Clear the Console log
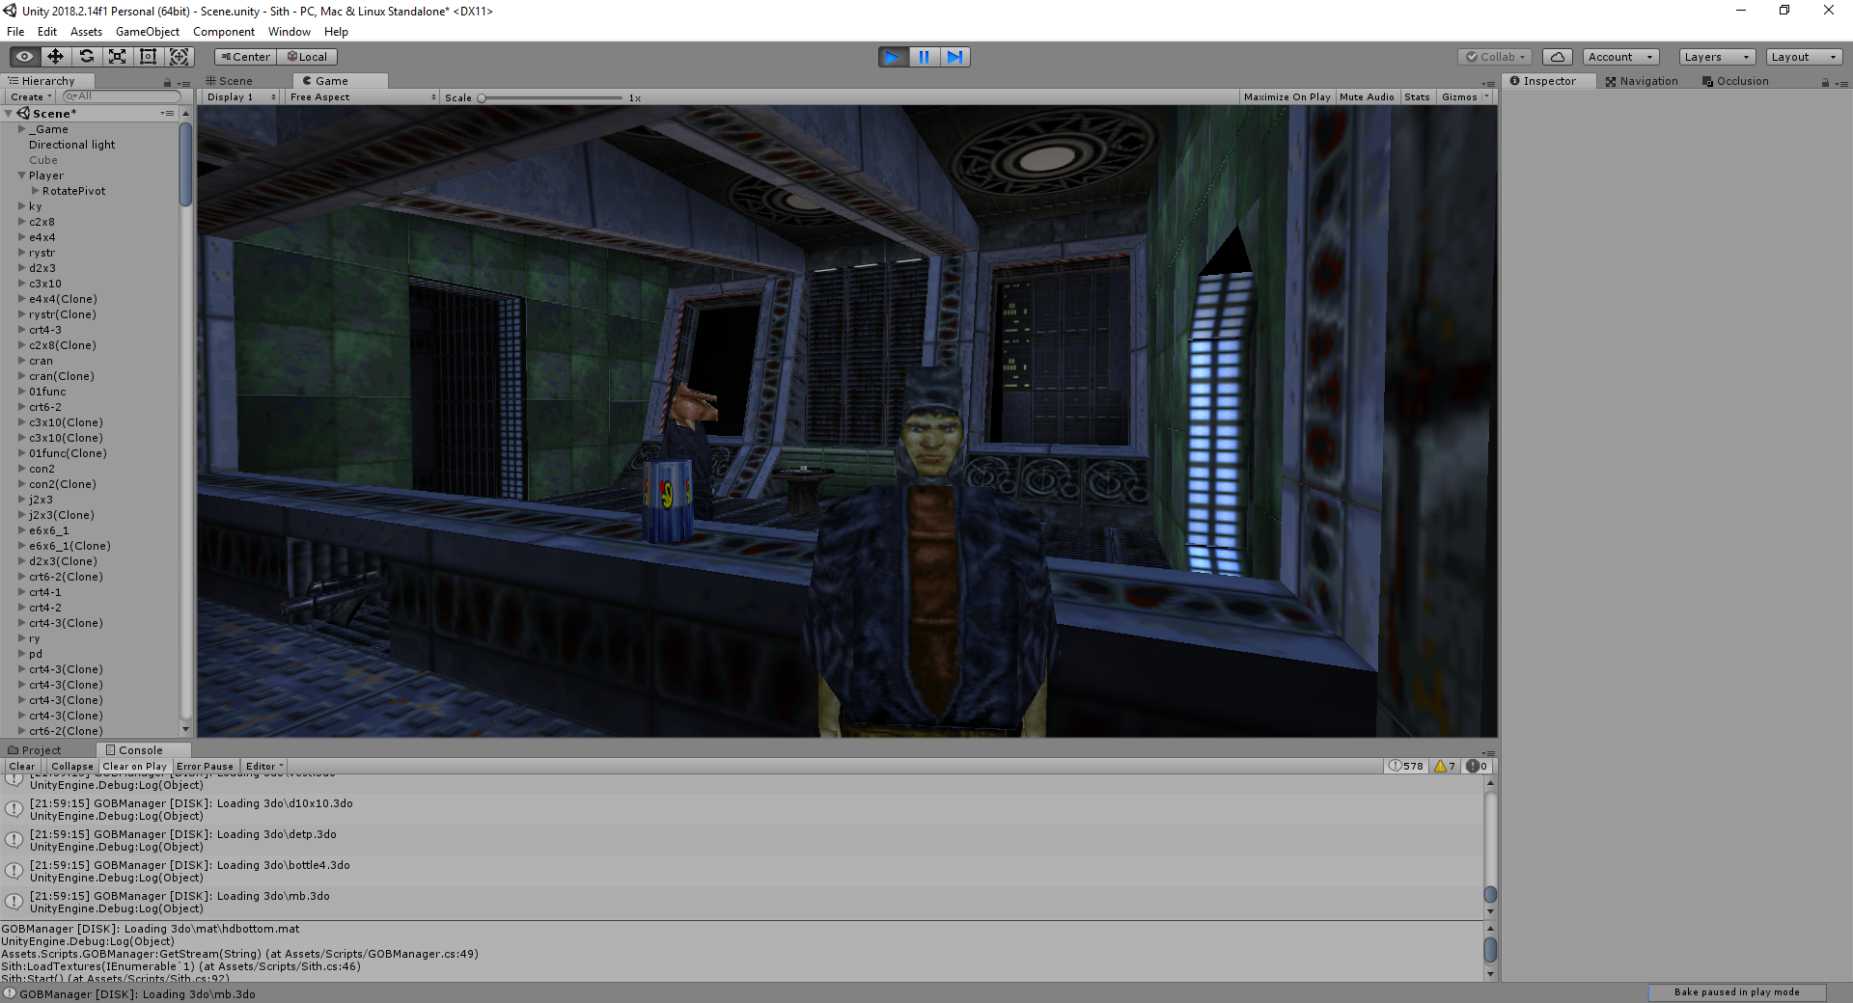 coord(22,767)
